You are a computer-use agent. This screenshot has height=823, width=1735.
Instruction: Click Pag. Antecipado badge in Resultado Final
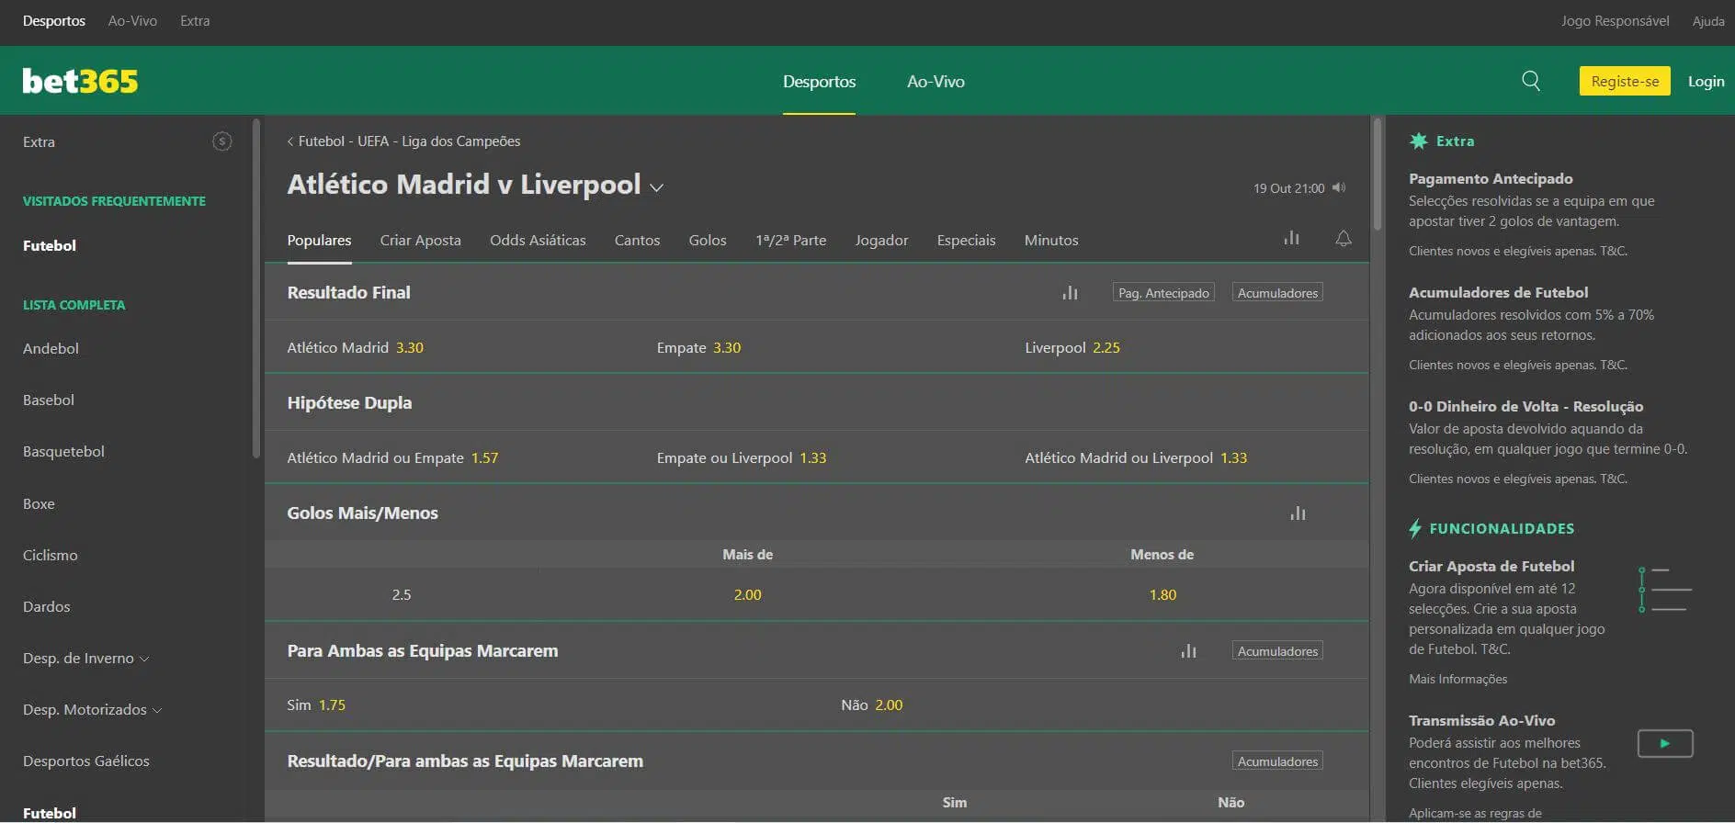(1163, 292)
